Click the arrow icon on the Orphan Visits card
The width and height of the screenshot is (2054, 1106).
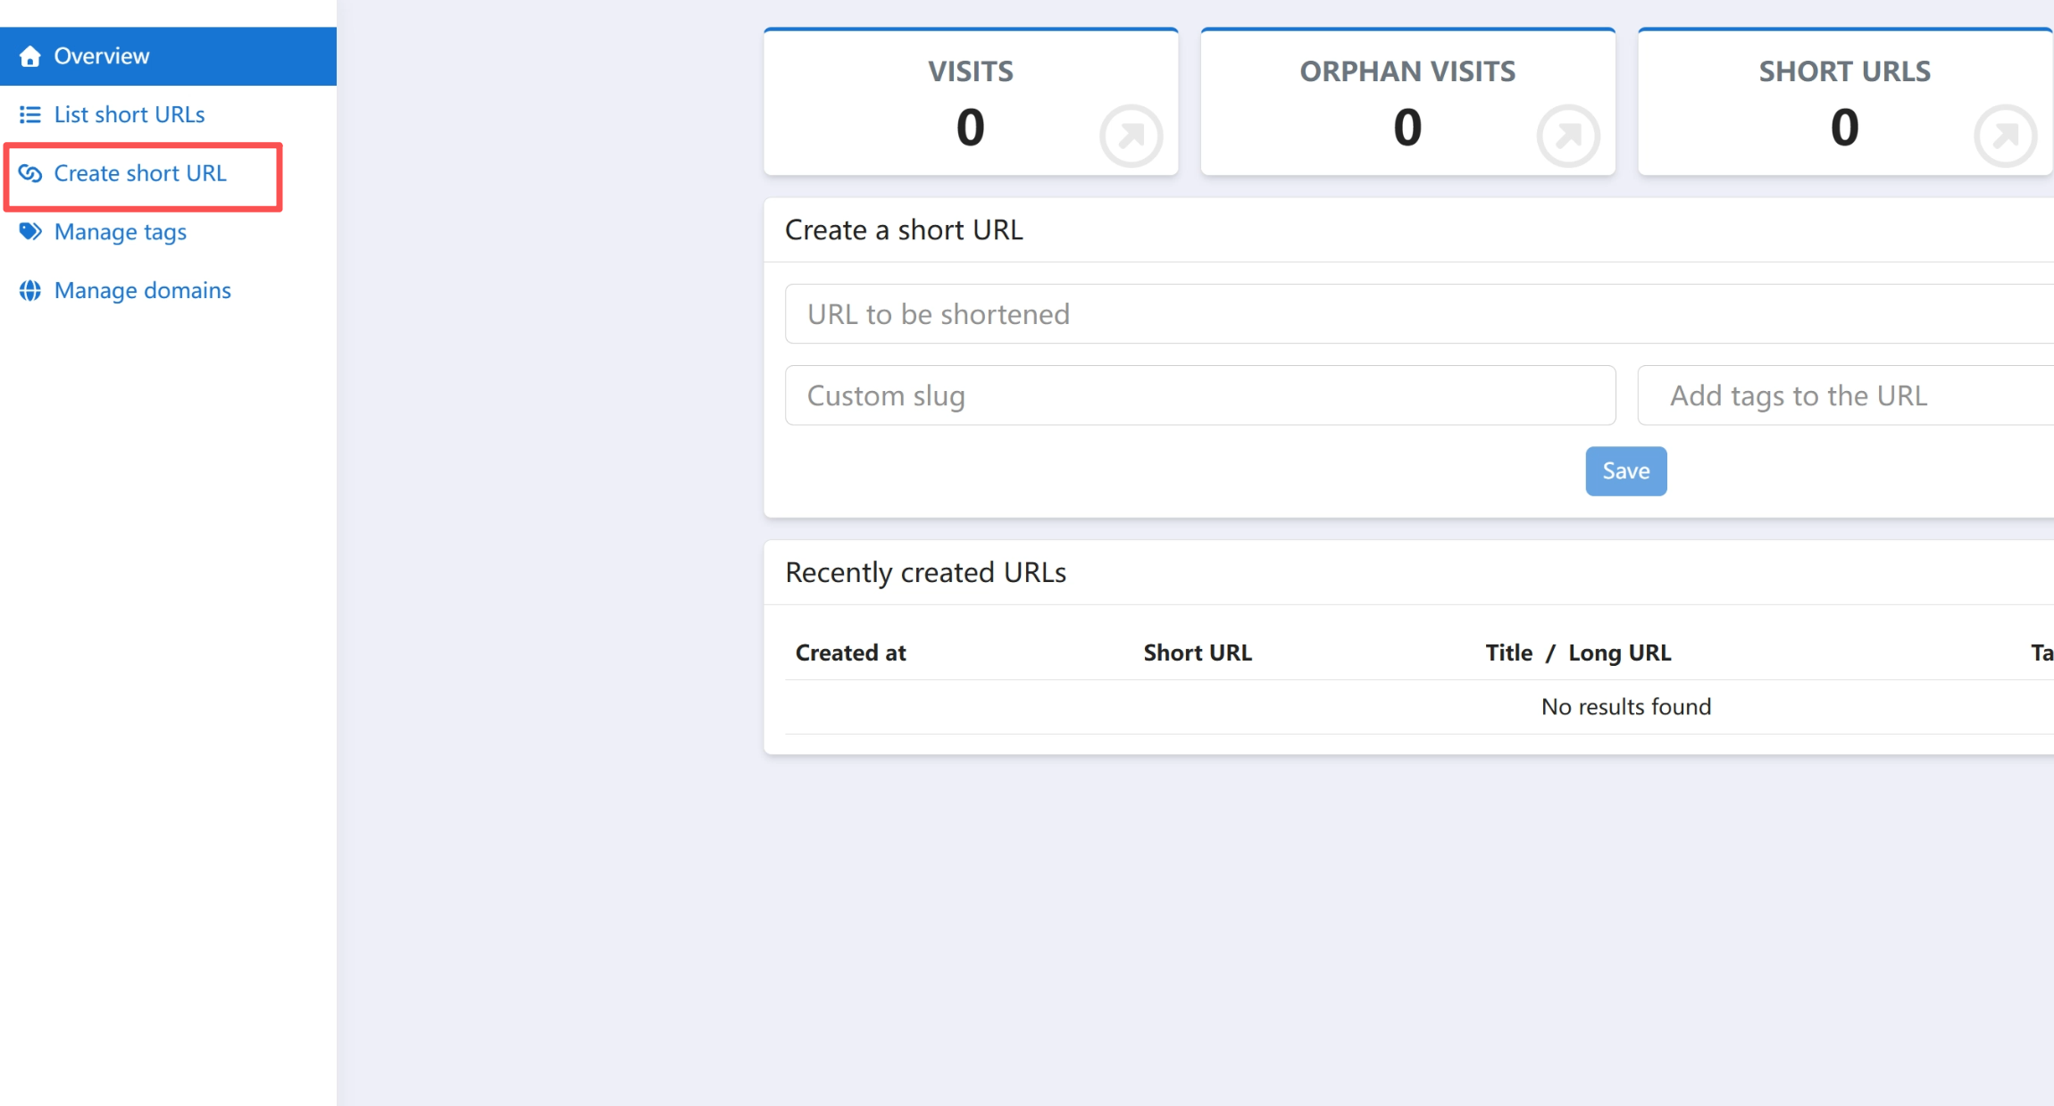tap(1567, 136)
